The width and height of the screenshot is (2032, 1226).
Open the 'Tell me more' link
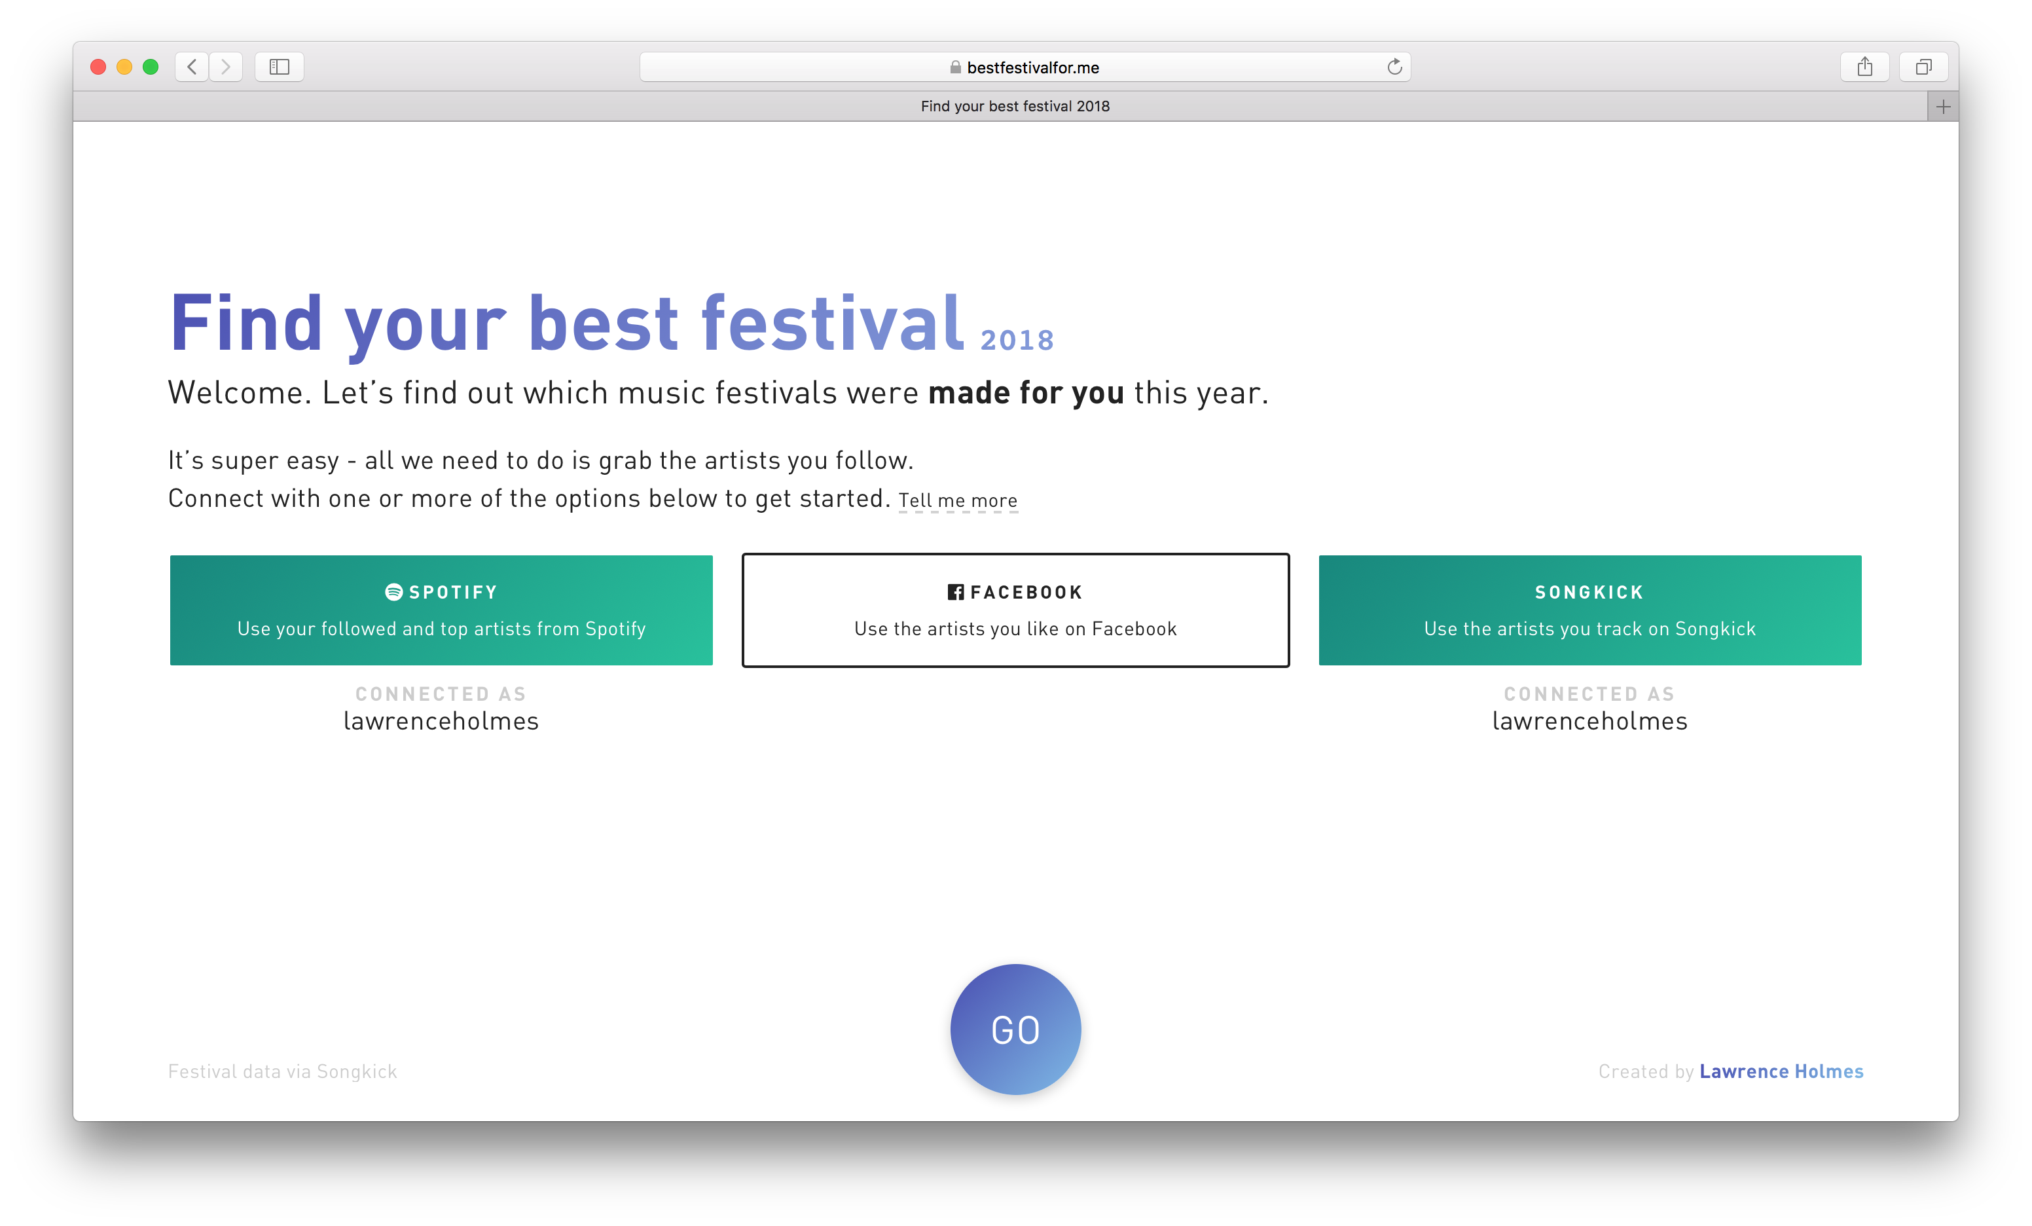click(958, 501)
